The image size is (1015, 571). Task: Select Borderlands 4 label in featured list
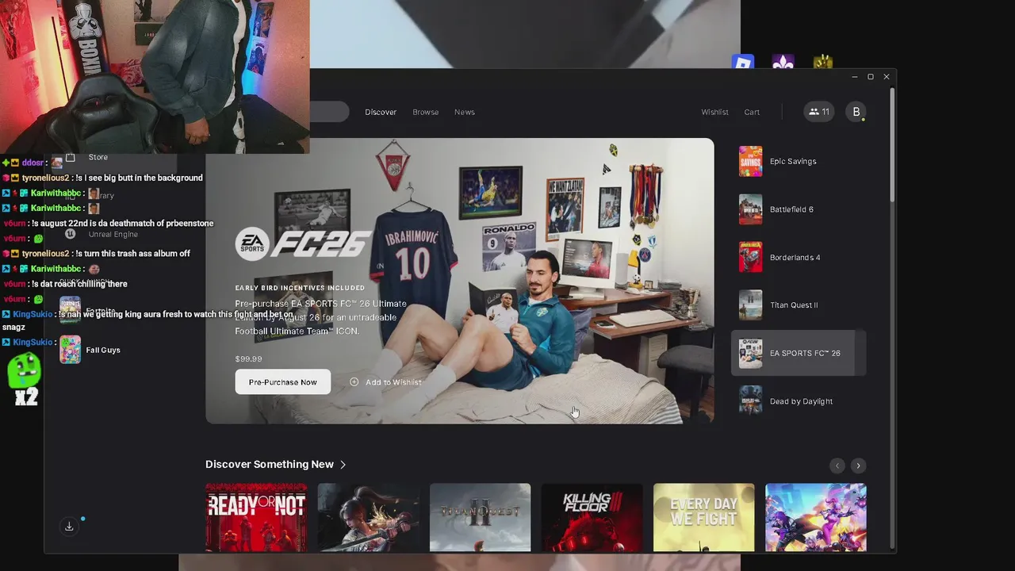(795, 257)
